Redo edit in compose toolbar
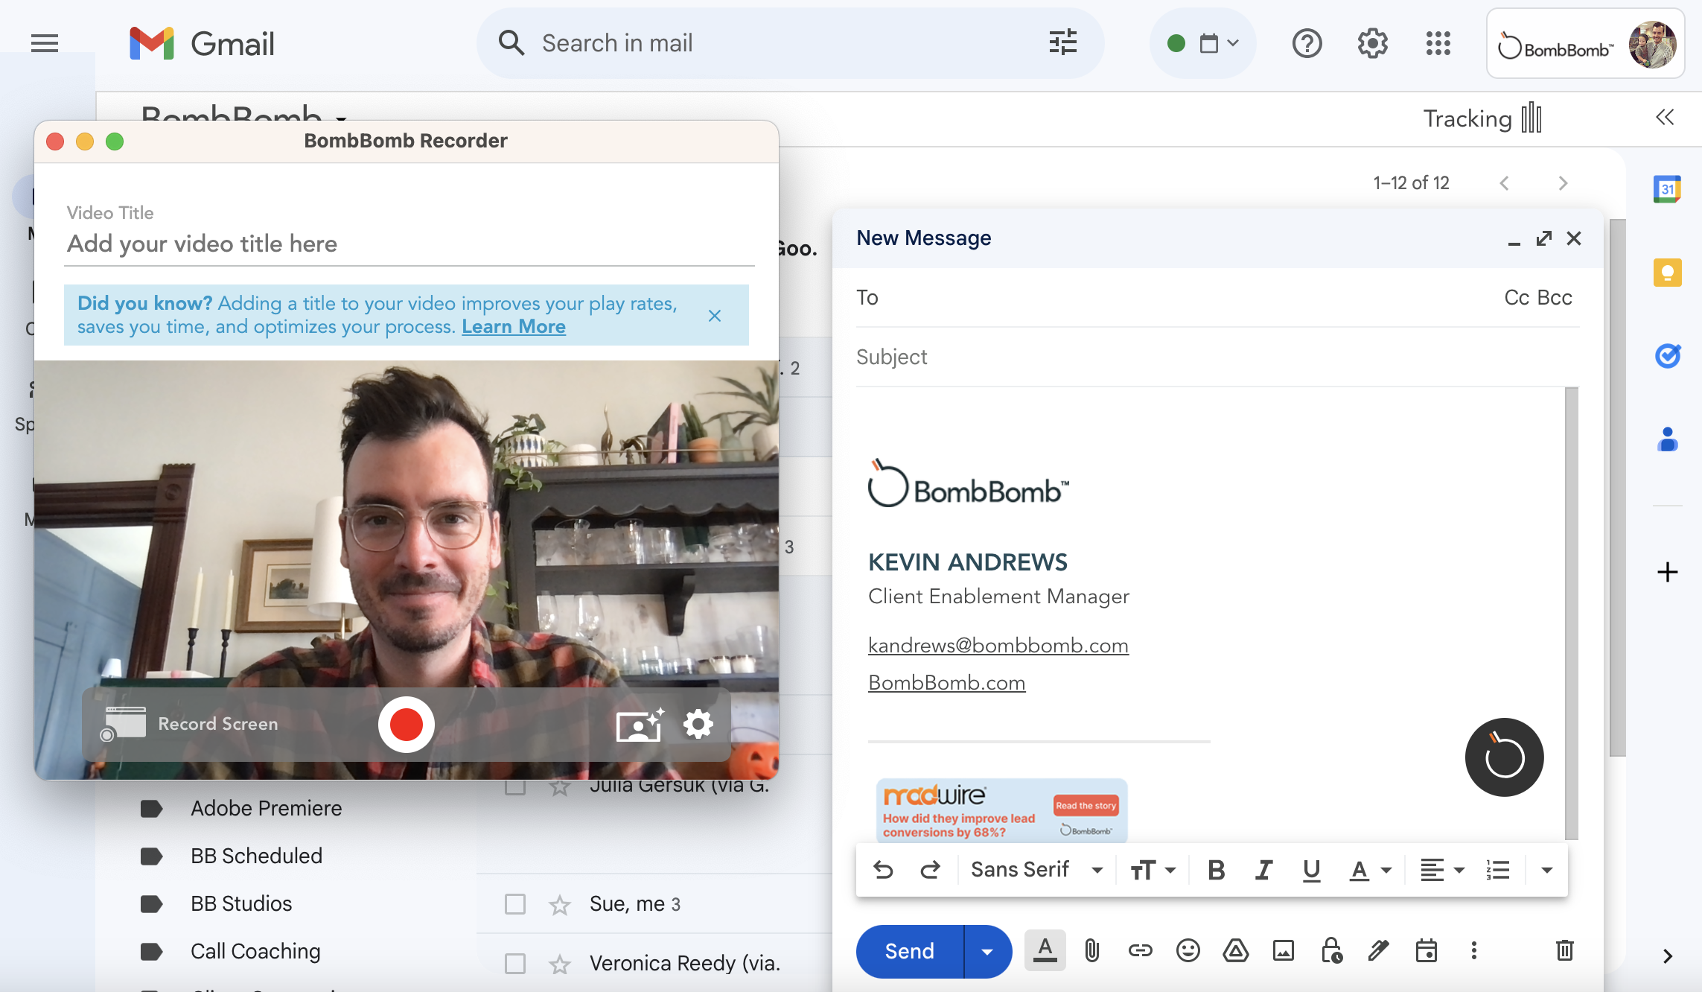Image resolution: width=1702 pixels, height=992 pixels. click(930, 870)
